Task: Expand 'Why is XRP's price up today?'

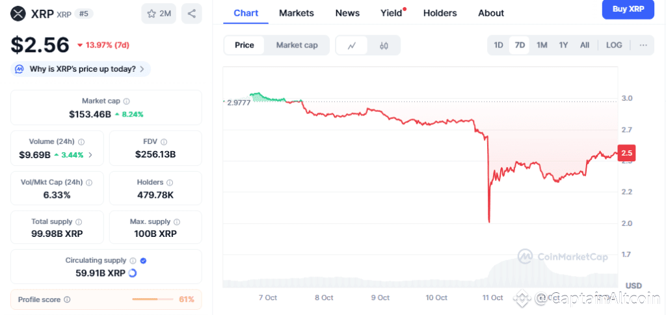Action: (81, 69)
